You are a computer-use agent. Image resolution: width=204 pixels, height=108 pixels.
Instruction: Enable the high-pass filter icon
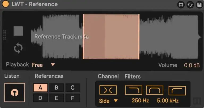pos(177,91)
